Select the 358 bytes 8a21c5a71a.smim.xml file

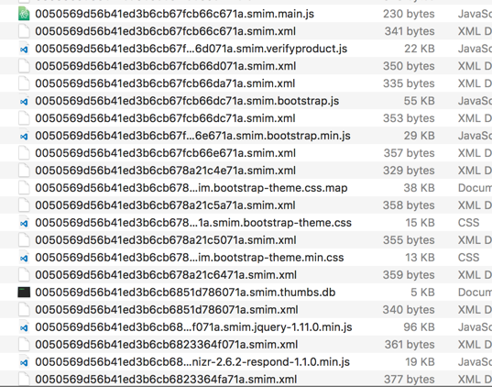coord(246,205)
